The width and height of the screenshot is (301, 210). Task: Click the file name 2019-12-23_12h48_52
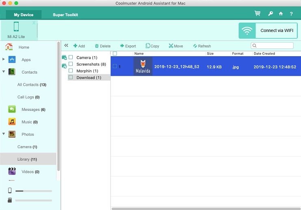tap(177, 67)
